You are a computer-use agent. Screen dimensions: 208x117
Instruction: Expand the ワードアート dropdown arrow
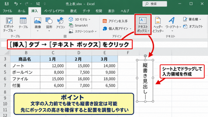(x=180, y=27)
